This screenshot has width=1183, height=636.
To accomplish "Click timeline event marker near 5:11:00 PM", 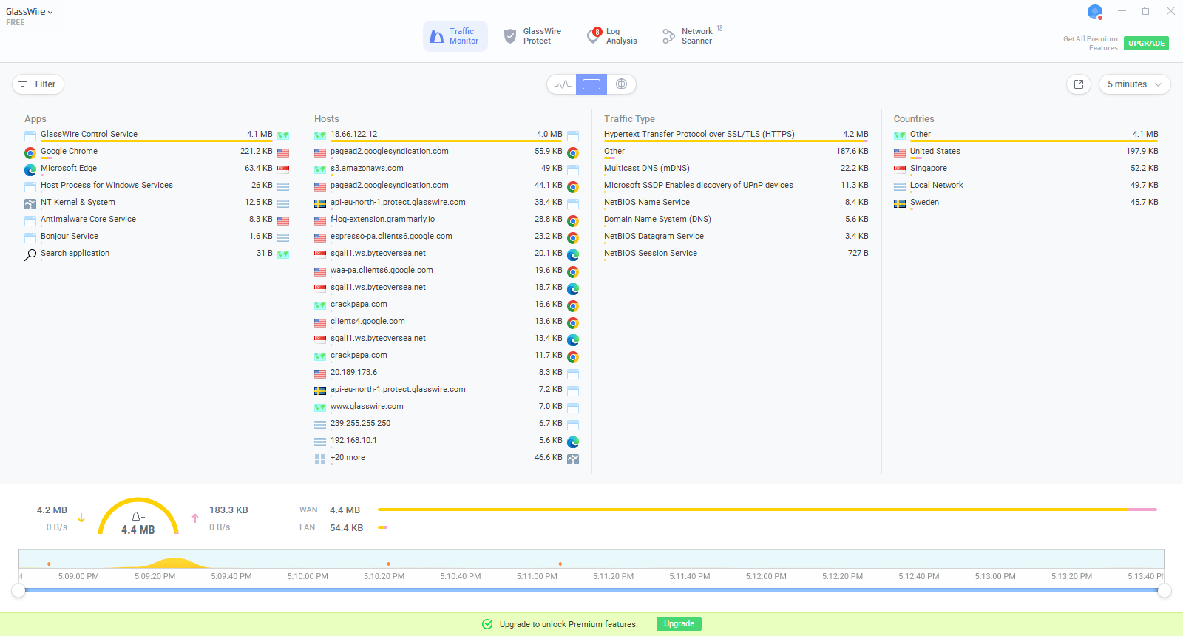I will (x=560, y=564).
